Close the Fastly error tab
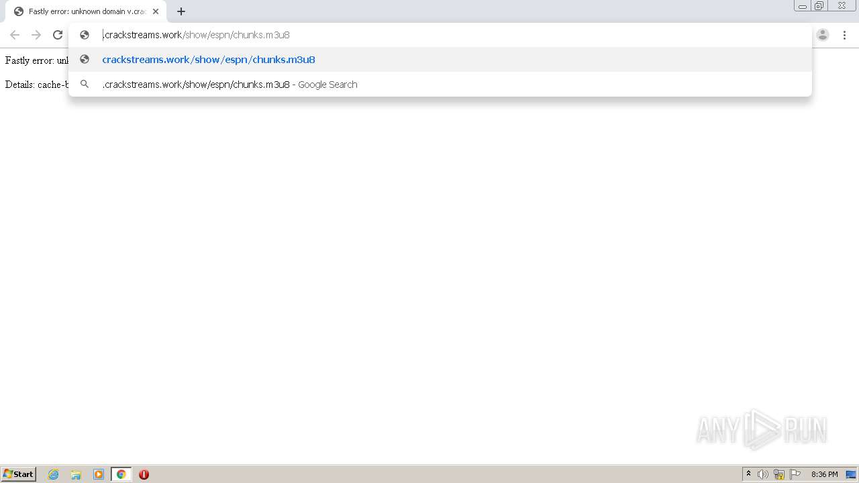The width and height of the screenshot is (859, 483). (156, 11)
